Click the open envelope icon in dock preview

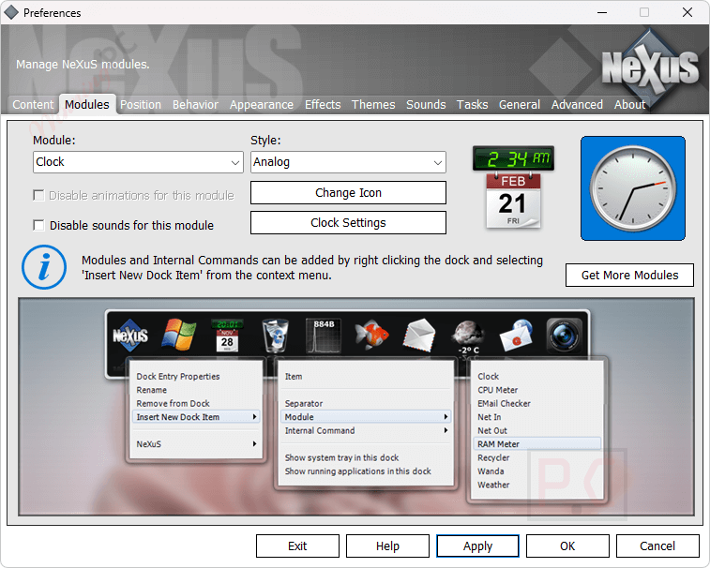[419, 336]
